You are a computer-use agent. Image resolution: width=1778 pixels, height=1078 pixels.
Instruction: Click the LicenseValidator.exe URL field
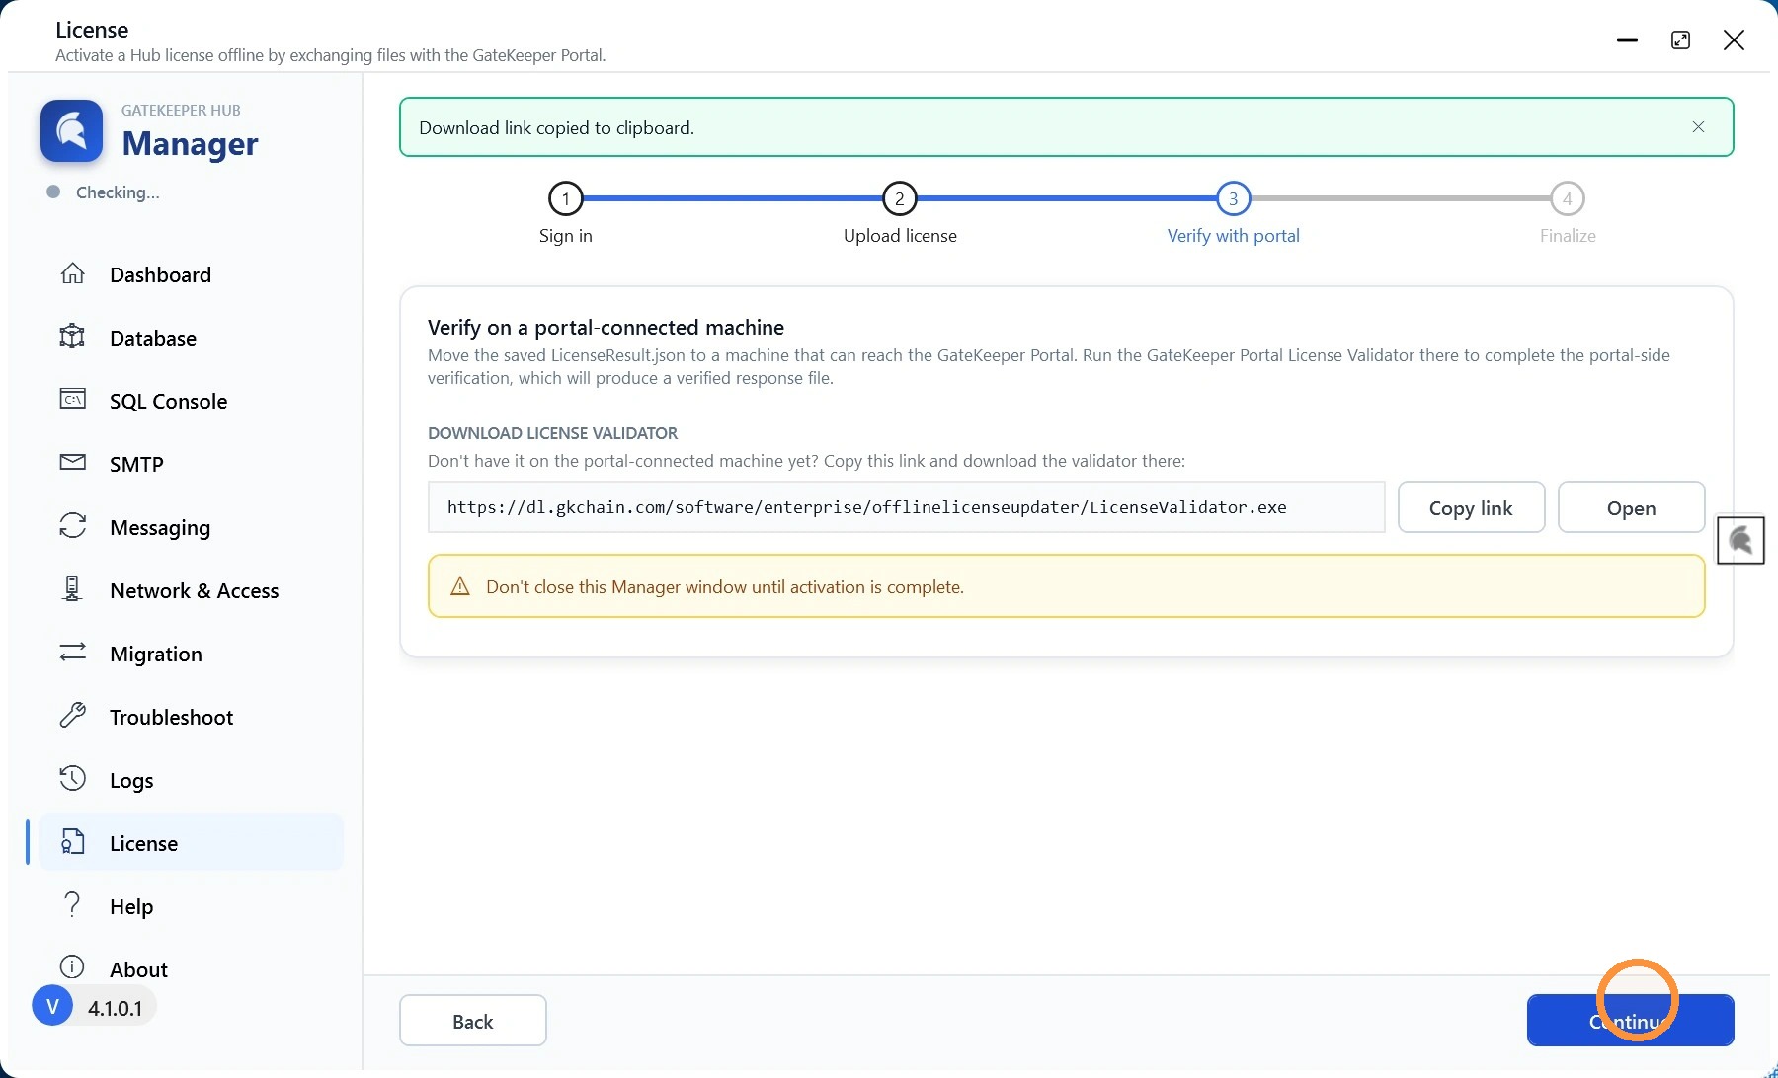point(907,507)
